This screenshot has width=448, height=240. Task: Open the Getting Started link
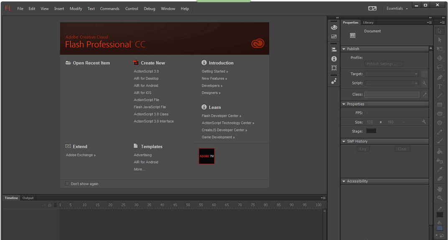click(x=215, y=71)
